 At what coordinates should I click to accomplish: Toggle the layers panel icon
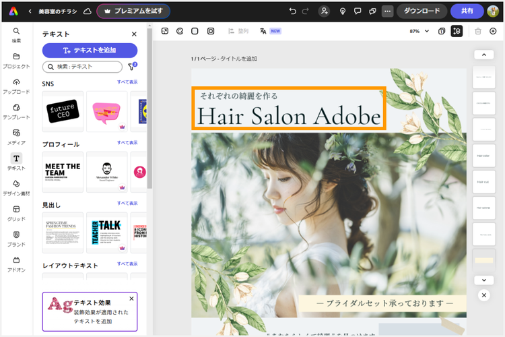click(457, 31)
